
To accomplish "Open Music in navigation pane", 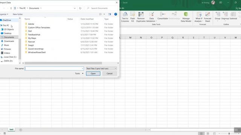I will coord(6,45).
